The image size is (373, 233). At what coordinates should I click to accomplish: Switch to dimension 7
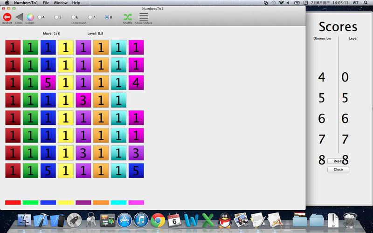pyautogui.click(x=90, y=17)
